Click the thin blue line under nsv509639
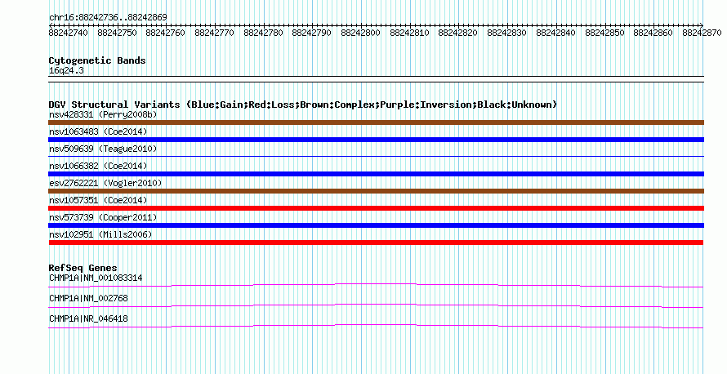 coord(376,156)
